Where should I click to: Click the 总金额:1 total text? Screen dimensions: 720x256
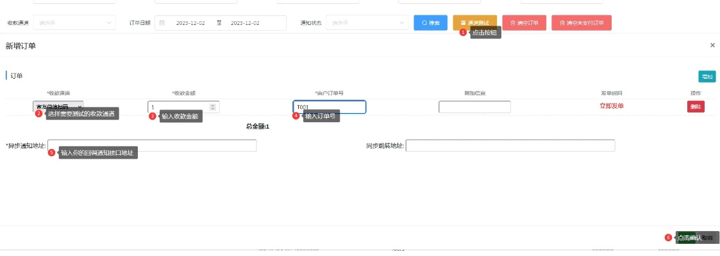(x=258, y=127)
